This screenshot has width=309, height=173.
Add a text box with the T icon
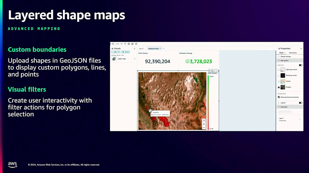[x=125, y=44]
